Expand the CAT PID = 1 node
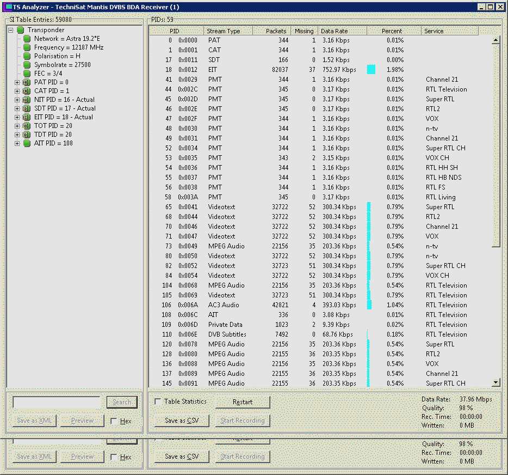The image size is (508, 475). pos(17,91)
